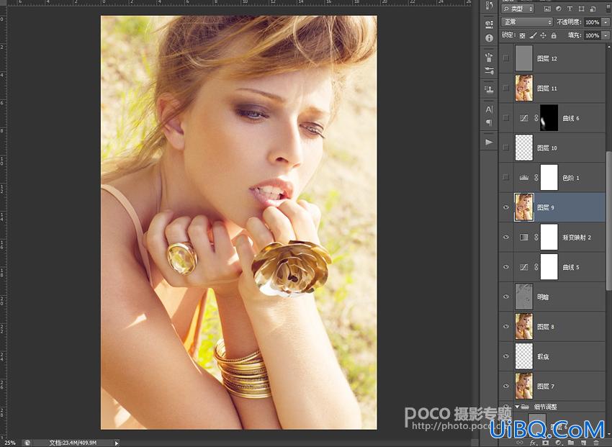This screenshot has width=612, height=447.
Task: Hide the 明暗 layer
Action: [x=506, y=297]
